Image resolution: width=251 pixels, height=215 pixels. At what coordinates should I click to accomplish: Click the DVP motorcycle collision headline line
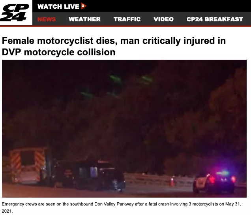pyautogui.click(x=58, y=52)
